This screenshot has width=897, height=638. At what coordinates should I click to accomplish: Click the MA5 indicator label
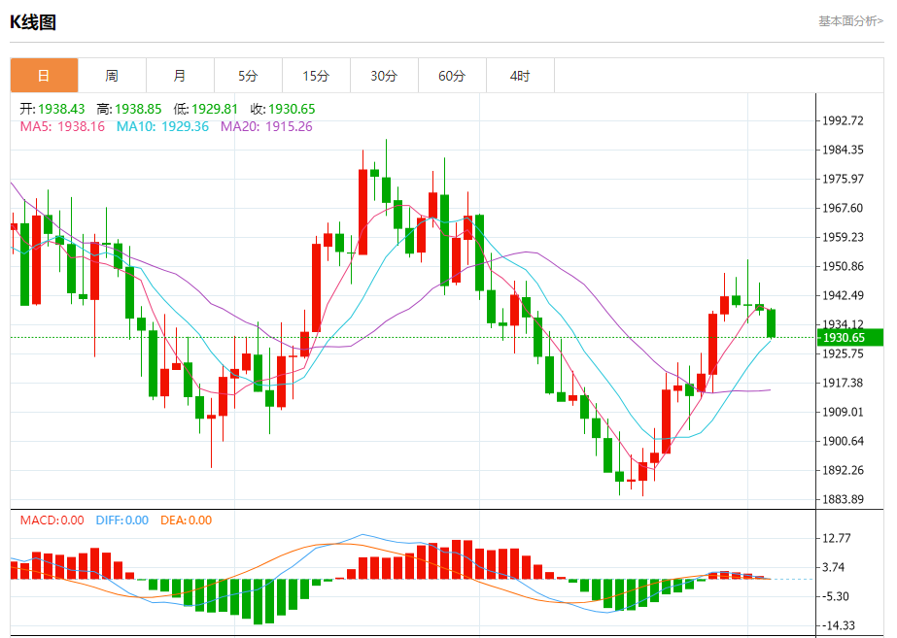pyautogui.click(x=62, y=126)
